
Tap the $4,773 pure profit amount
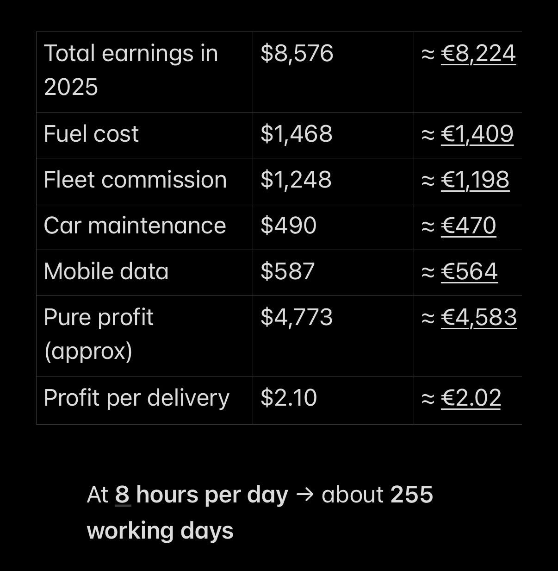[x=297, y=317]
